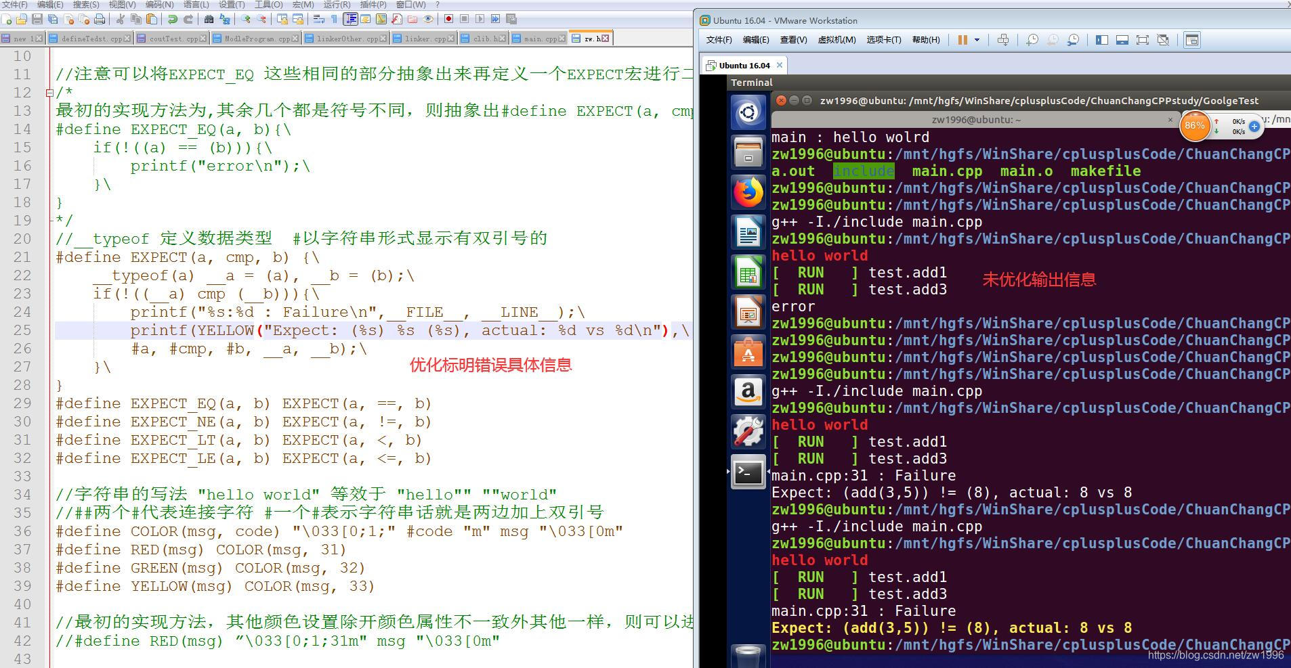Collapse the comment block fold at line 12
Viewport: 1291px width, 668px height.
pos(49,92)
